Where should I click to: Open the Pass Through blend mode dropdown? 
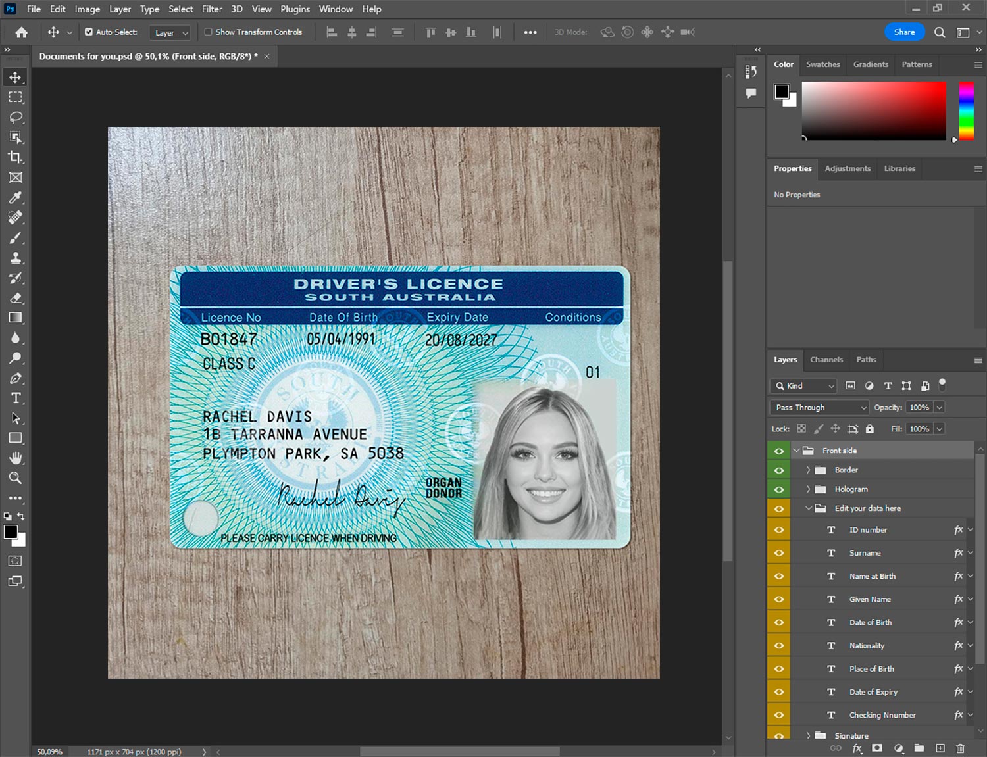[820, 408]
